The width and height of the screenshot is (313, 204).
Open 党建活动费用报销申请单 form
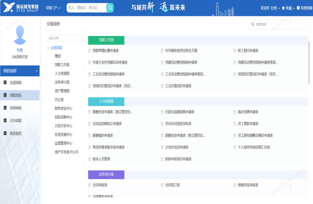(181, 62)
